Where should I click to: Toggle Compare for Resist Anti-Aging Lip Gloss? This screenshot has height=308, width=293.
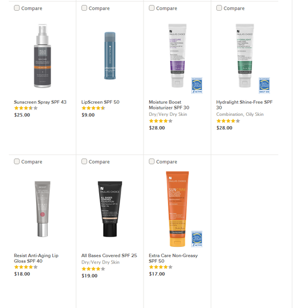click(17, 161)
